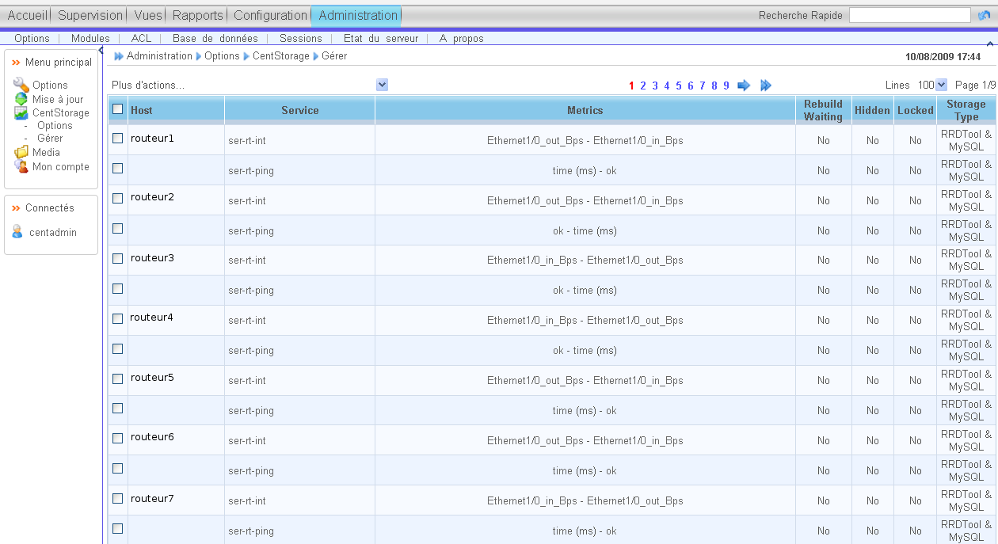Open the Lines count dropdown
This screenshot has height=544, width=998.
point(941,85)
